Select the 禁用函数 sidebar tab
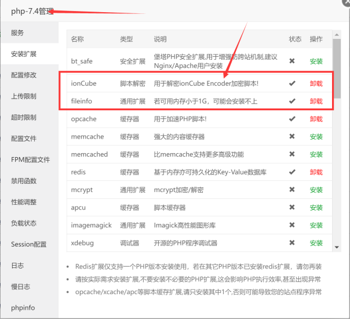The image size is (350, 319). pyautogui.click(x=24, y=181)
